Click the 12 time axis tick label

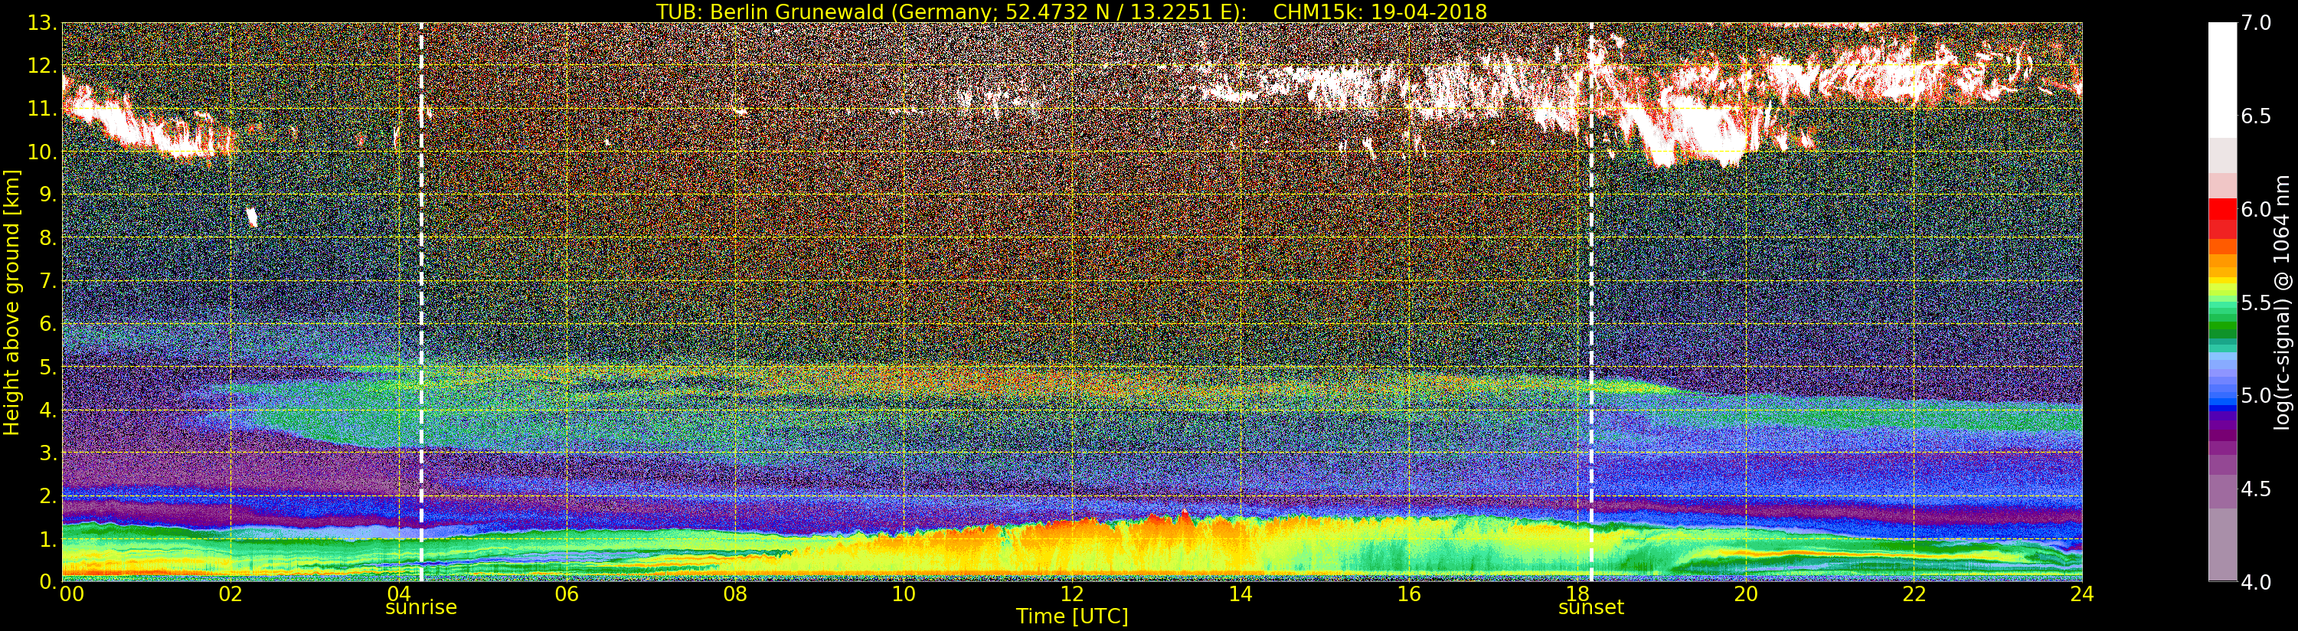click(1072, 594)
